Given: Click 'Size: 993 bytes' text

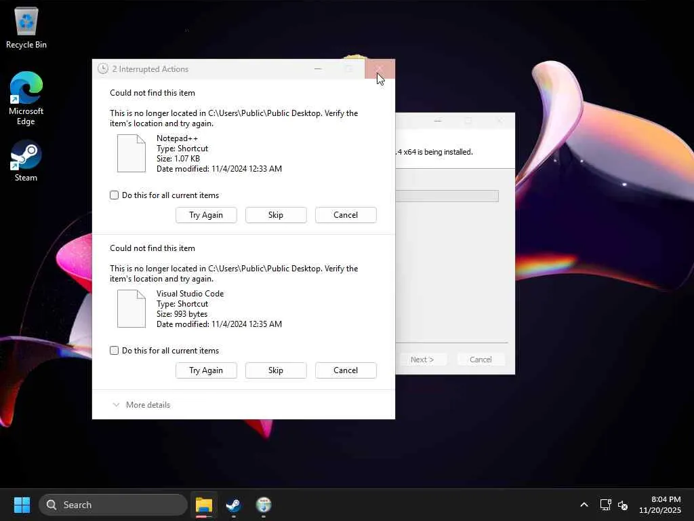Looking at the screenshot, I should click(182, 314).
